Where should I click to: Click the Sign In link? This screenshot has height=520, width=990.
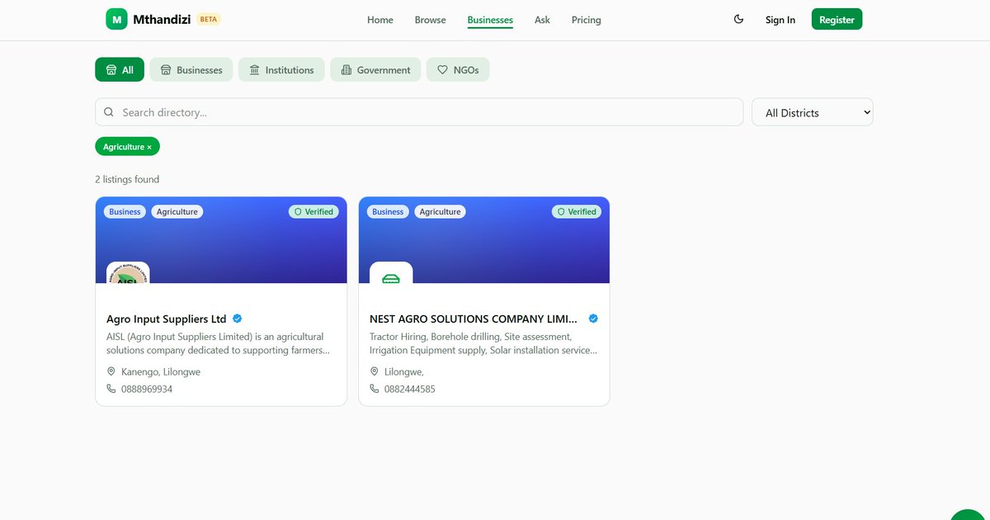click(780, 20)
